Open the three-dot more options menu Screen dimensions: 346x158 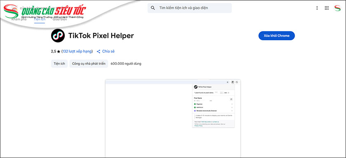(317, 8)
